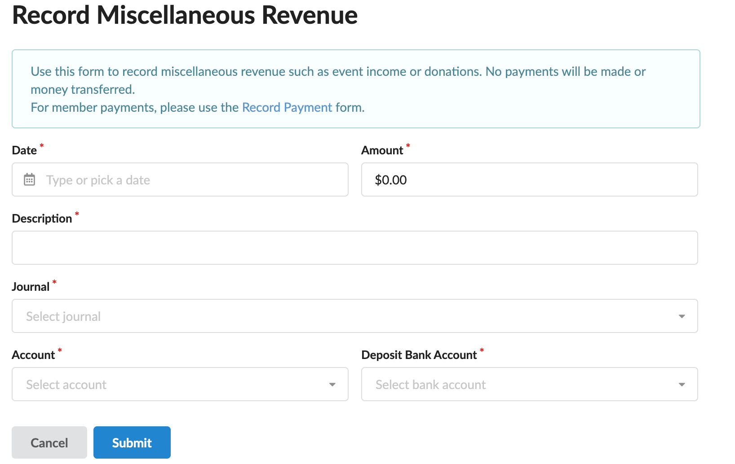Viewport: 735px width, 464px height.
Task: Open the 'Select journal' combo box
Action: coord(355,316)
